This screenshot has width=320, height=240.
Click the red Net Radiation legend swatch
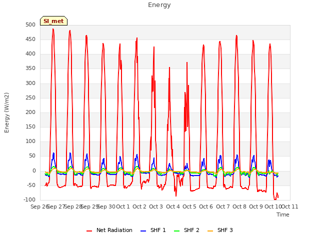(89, 231)
